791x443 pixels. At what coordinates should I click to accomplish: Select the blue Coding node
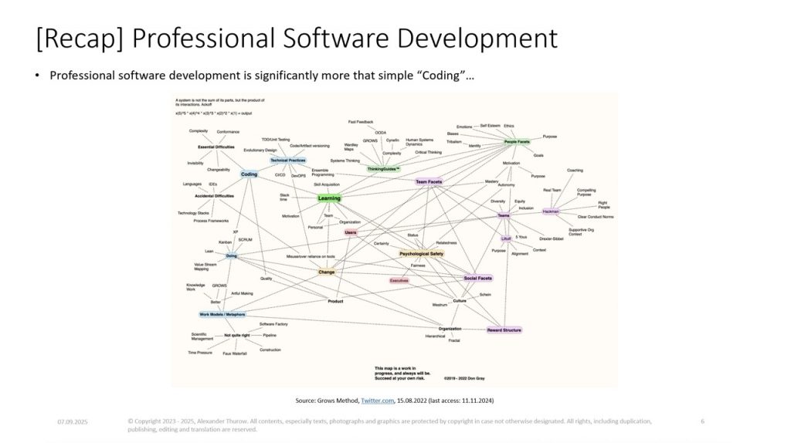pos(250,174)
